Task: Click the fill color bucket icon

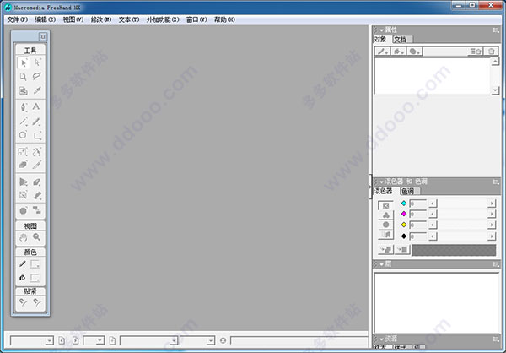Action: [x=23, y=278]
